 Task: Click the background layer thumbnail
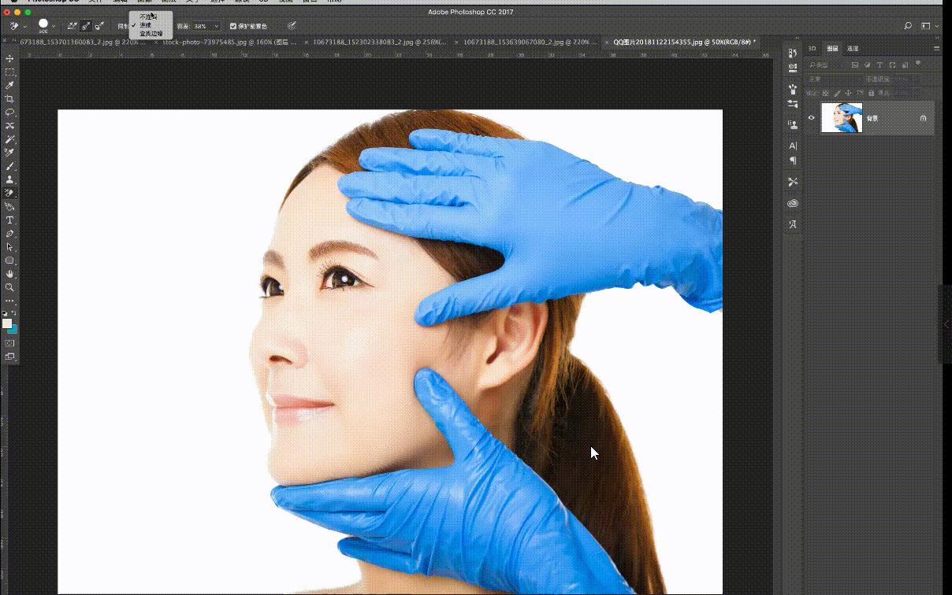(842, 118)
